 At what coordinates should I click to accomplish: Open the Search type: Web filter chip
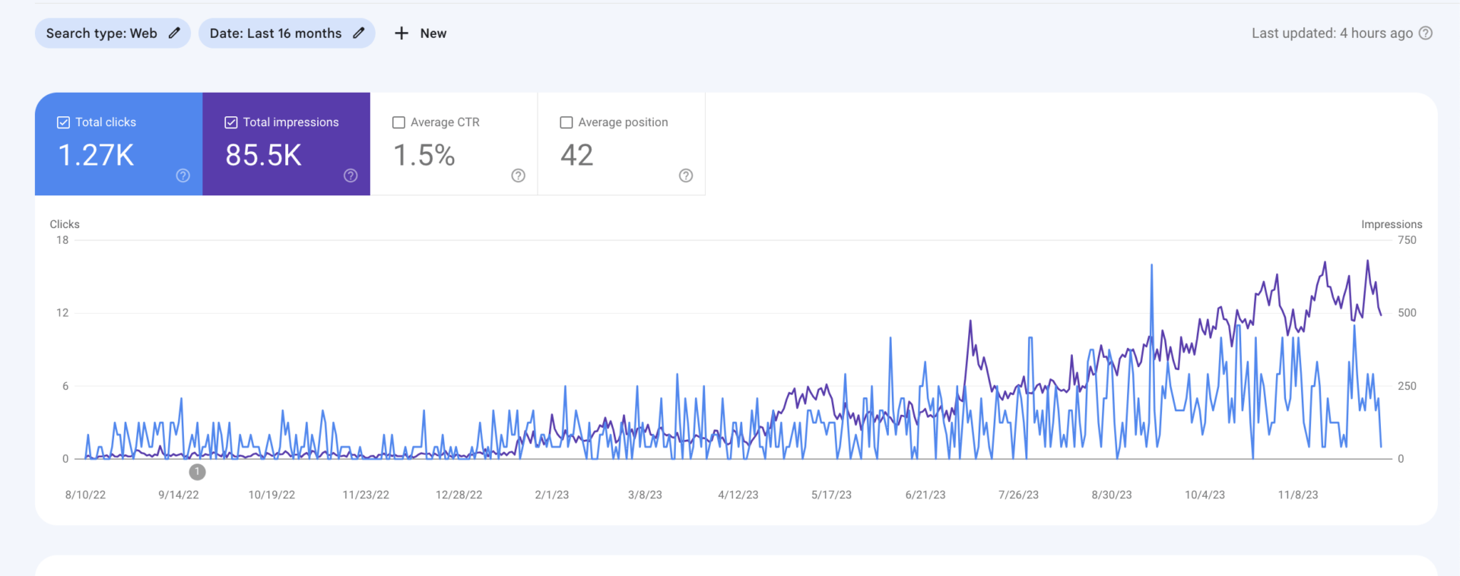coord(101,33)
